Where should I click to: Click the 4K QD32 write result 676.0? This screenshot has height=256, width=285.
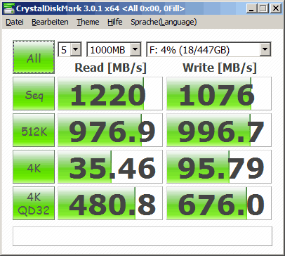click(x=219, y=203)
